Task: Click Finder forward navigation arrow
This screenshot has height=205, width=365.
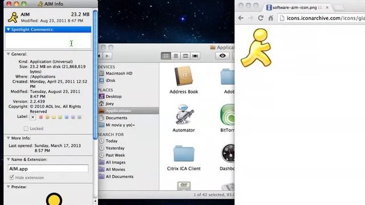Action: click(x=107, y=56)
